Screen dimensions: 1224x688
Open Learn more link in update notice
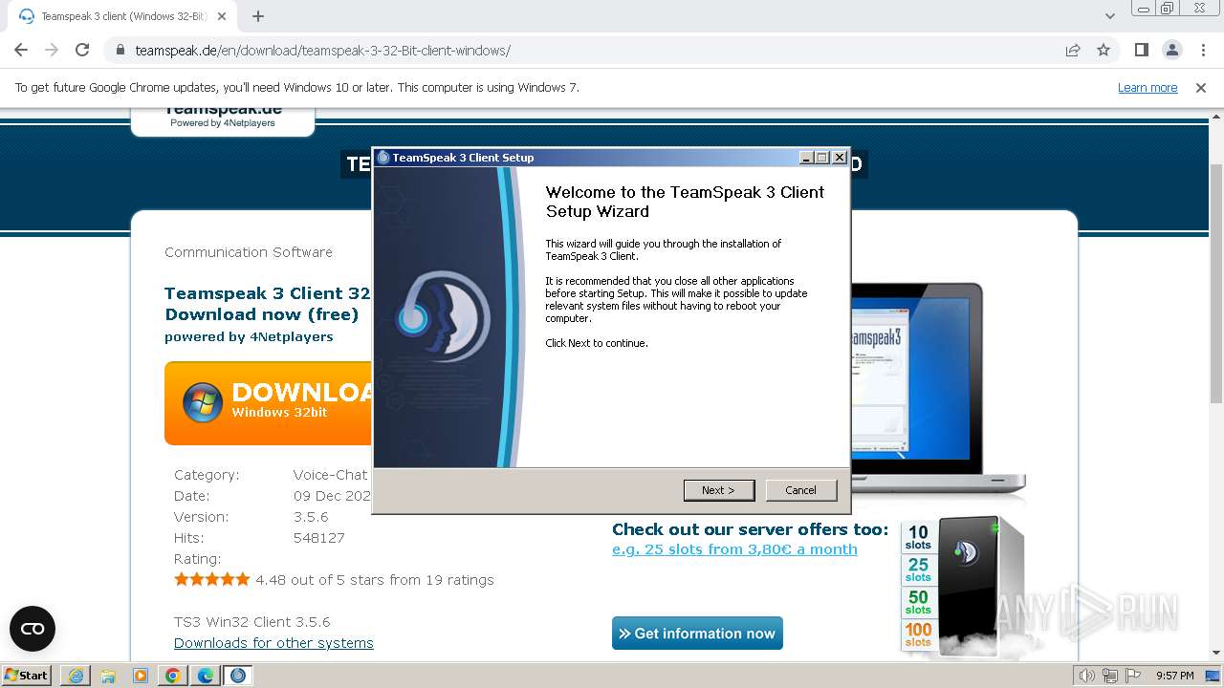tap(1147, 88)
